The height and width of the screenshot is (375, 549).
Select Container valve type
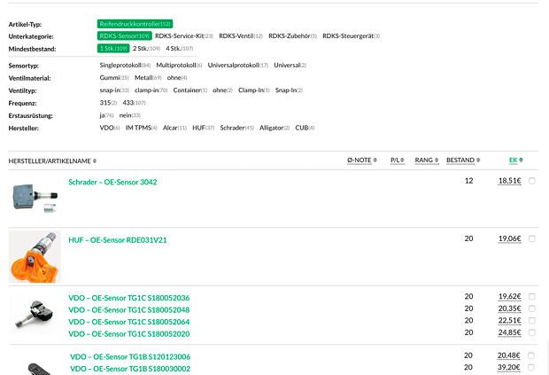pyautogui.click(x=190, y=90)
